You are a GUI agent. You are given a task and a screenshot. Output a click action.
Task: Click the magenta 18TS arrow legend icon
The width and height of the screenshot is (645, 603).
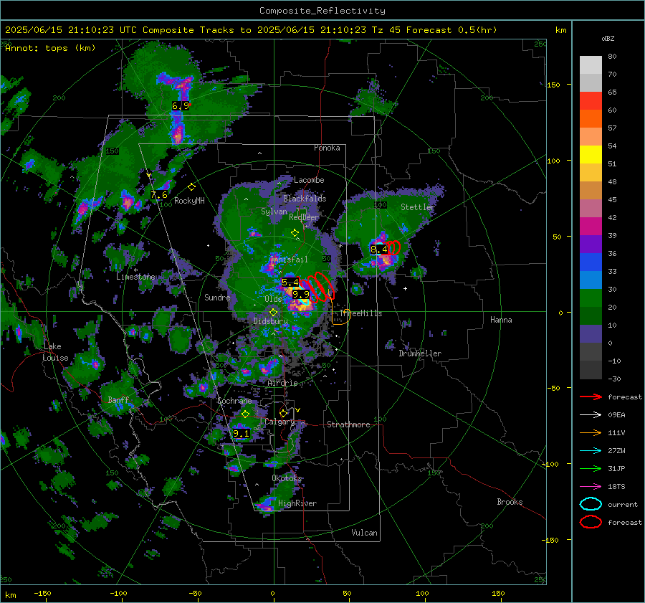[591, 487]
